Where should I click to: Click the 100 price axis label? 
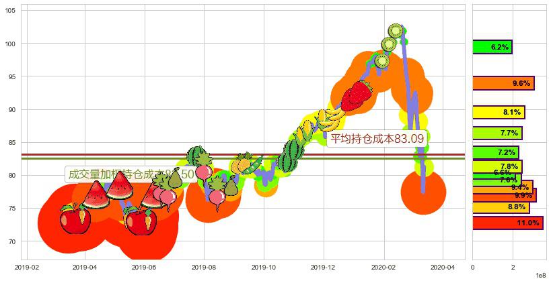point(10,44)
